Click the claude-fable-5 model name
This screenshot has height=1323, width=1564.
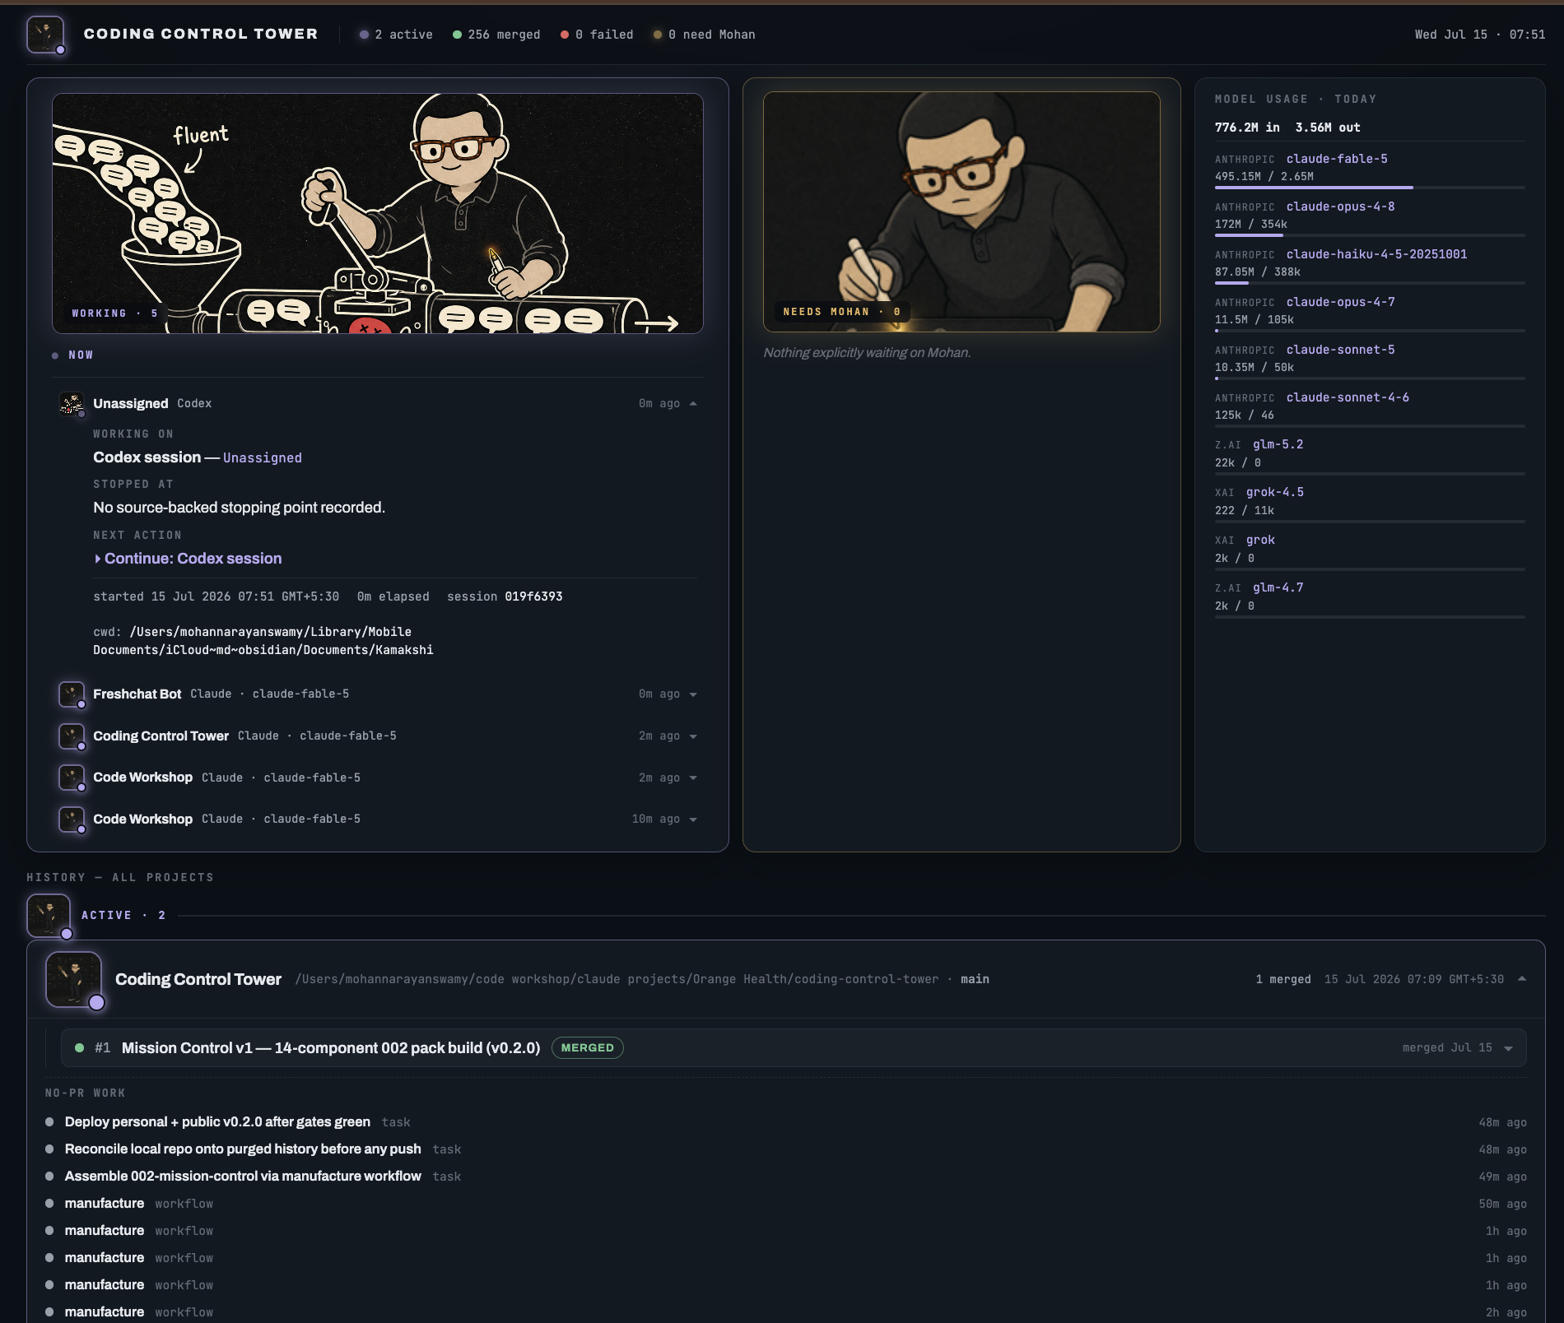(x=1337, y=159)
